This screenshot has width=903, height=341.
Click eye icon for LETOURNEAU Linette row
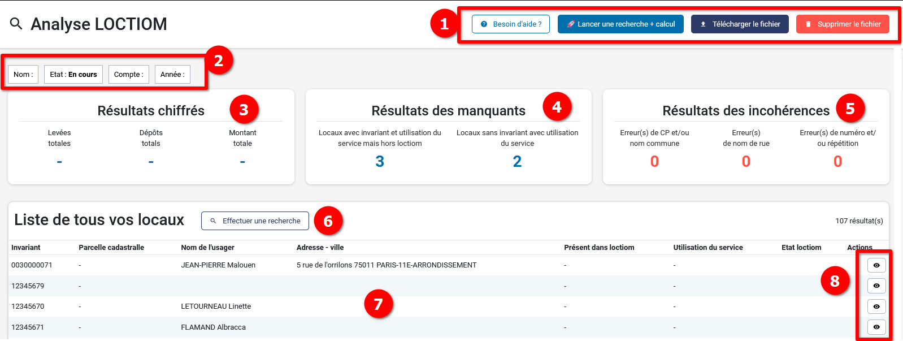876,307
